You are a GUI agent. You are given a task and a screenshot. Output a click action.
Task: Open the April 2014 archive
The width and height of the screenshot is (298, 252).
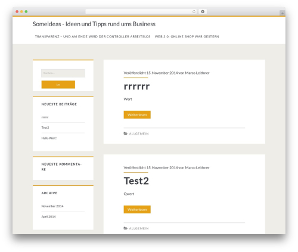[x=48, y=217]
